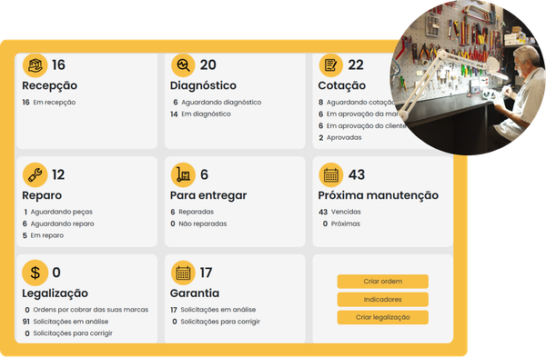546x357 pixels.
Task: Open the Para entregar card title
Action: click(x=208, y=195)
